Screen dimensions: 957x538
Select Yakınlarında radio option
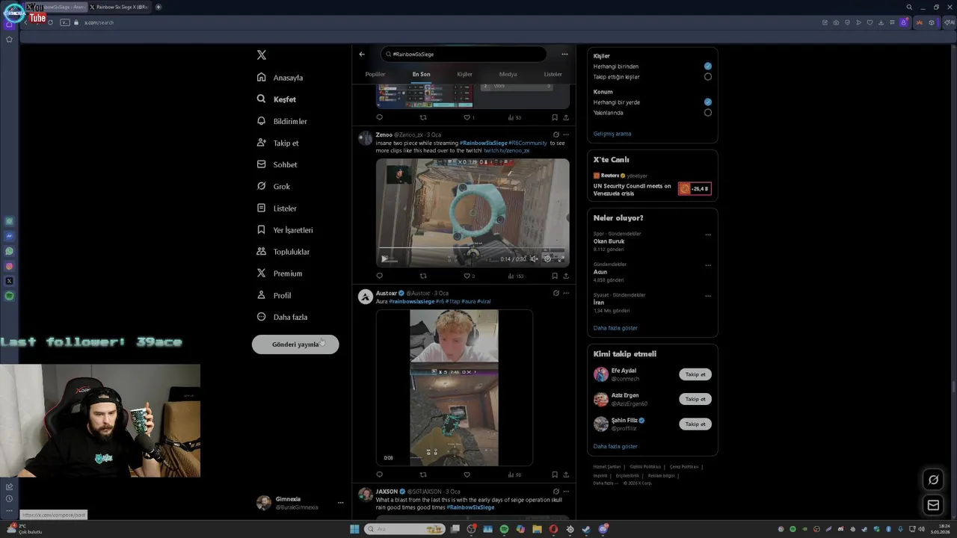point(708,112)
